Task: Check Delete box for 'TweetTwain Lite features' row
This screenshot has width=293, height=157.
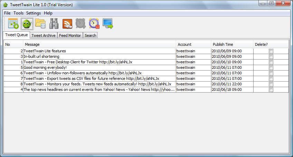Action: pyautogui.click(x=271, y=51)
